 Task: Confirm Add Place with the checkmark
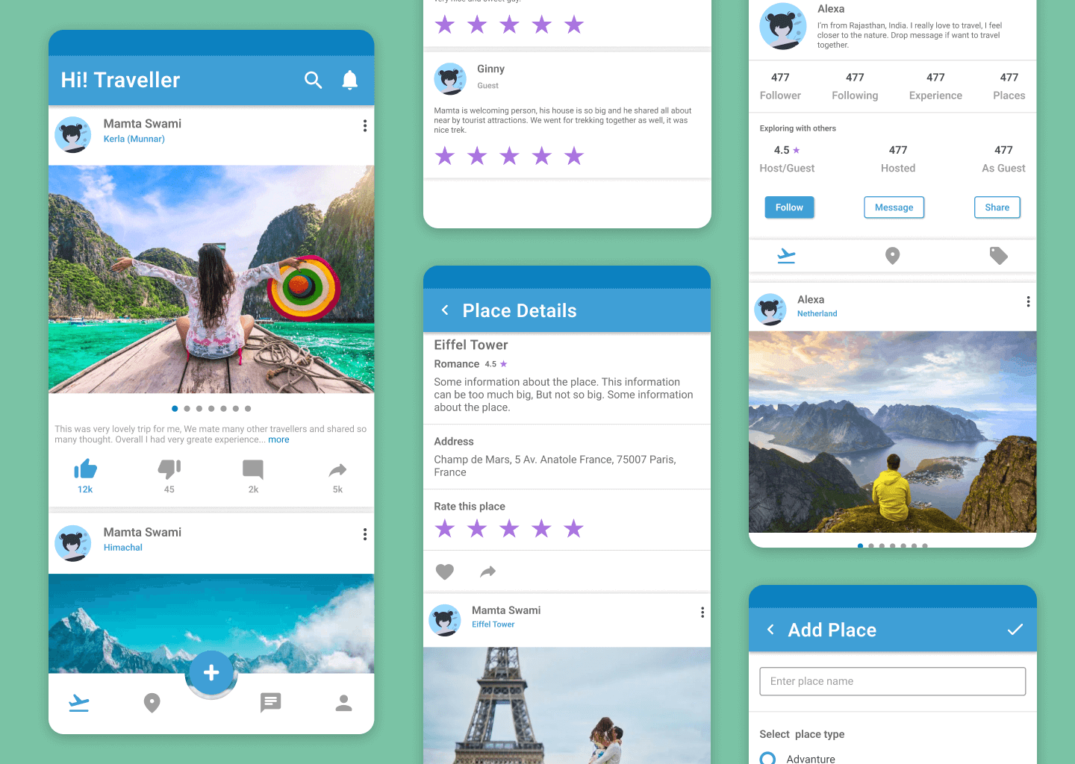(x=1015, y=630)
